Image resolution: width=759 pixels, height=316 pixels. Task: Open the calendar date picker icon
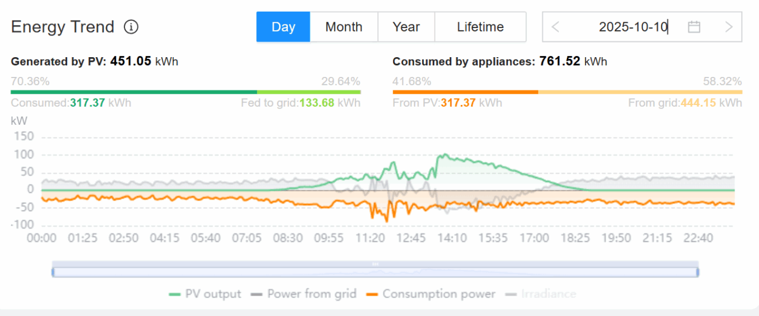point(694,27)
